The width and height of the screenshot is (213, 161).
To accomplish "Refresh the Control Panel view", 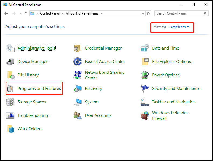I will coord(148,13).
